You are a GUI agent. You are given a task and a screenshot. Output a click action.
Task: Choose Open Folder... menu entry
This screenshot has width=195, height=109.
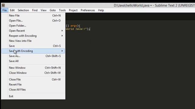click(33, 26)
